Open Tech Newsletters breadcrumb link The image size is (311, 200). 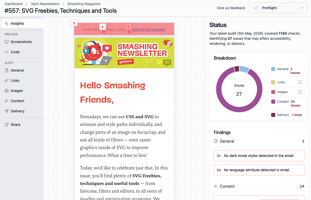click(x=45, y=4)
